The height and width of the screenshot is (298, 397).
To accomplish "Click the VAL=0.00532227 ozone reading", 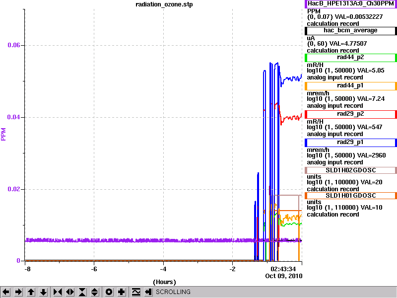I will coord(359,17).
